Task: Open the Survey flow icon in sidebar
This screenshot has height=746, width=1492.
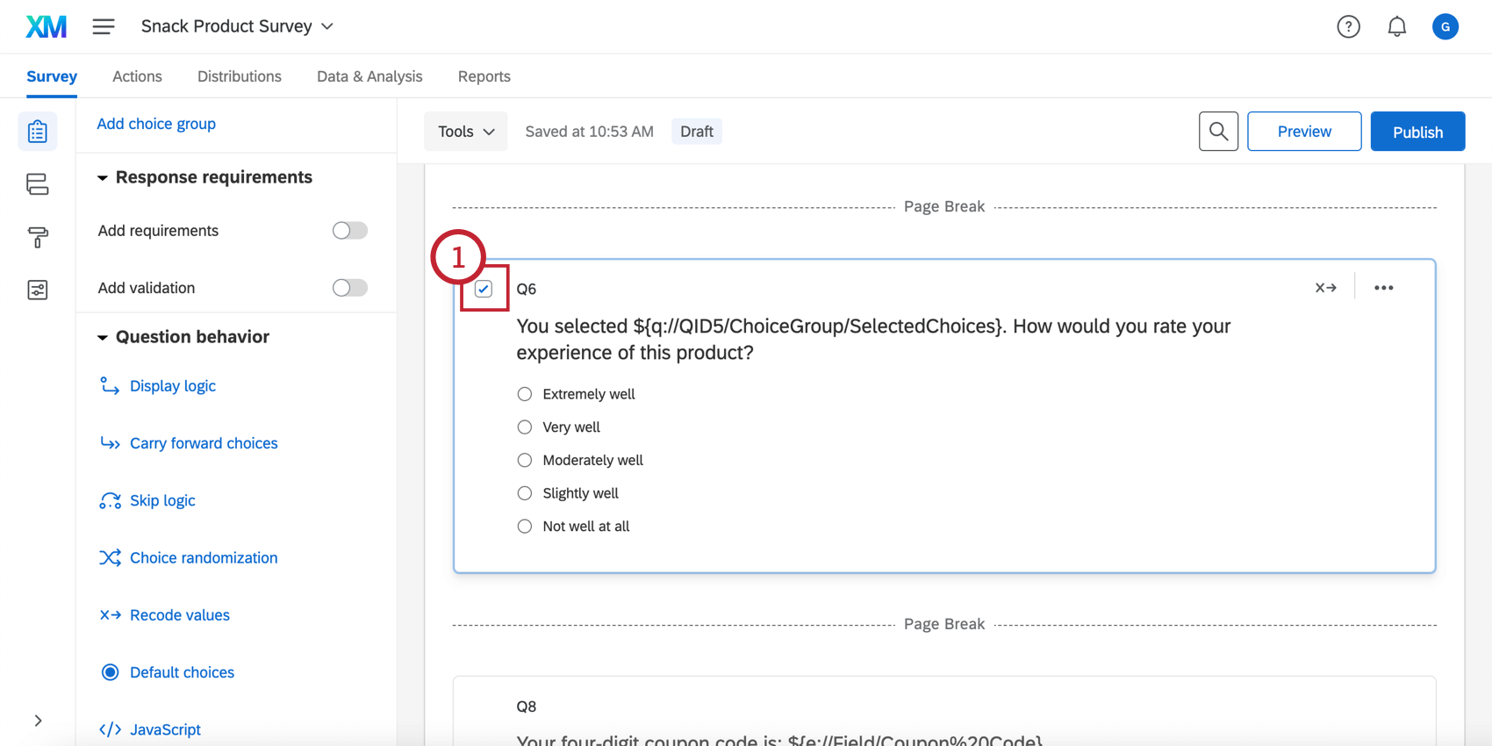Action: [37, 184]
